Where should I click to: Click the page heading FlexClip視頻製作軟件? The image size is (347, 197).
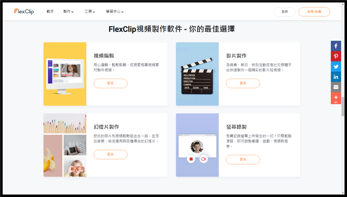pyautogui.click(x=171, y=29)
